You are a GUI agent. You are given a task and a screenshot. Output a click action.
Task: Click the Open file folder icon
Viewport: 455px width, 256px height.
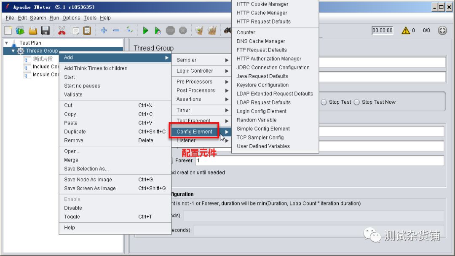click(33, 30)
